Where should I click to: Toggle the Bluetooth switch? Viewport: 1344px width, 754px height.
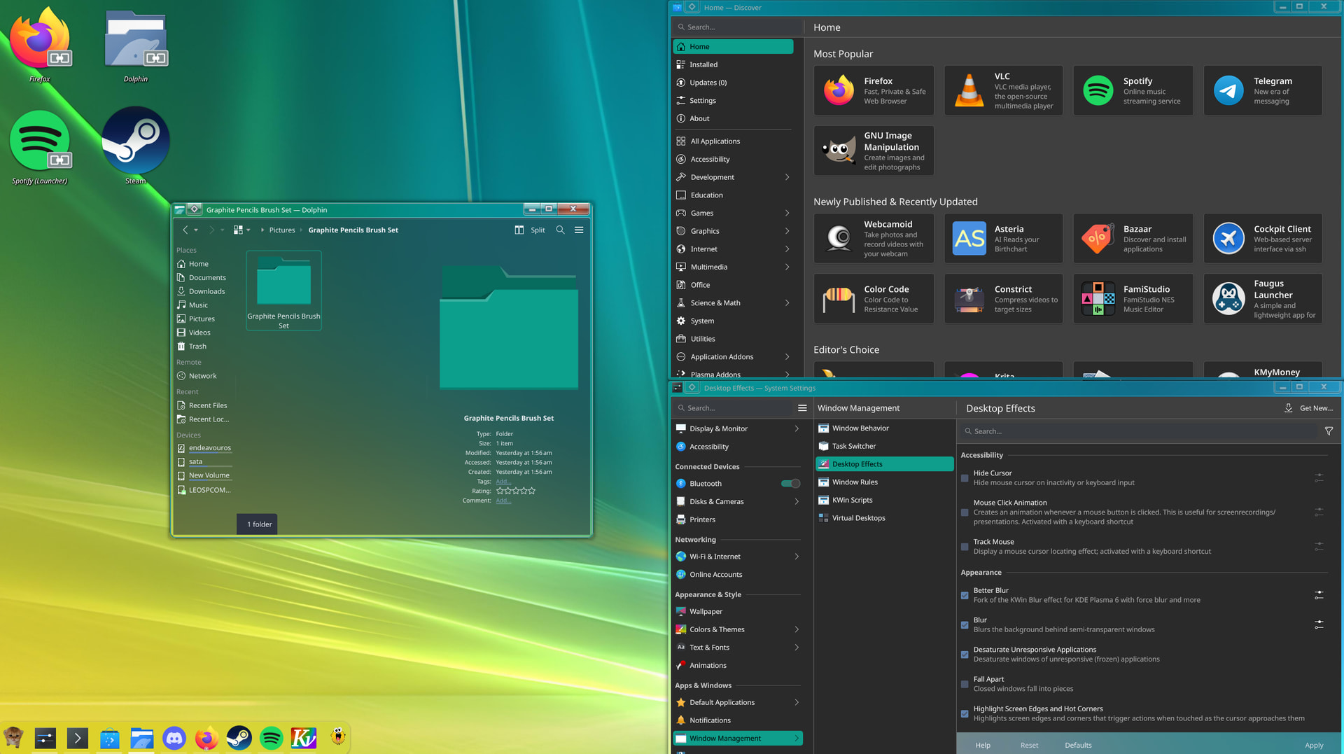click(x=790, y=484)
